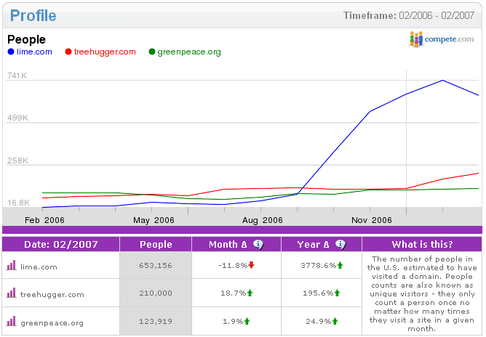
Task: Click the What is this? header
Action: click(x=422, y=245)
